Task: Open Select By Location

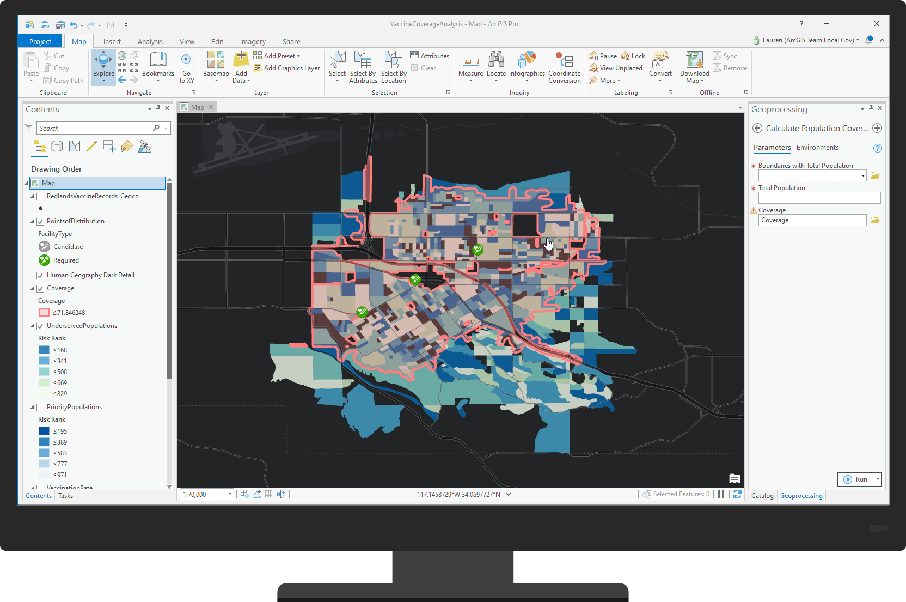Action: point(394,66)
